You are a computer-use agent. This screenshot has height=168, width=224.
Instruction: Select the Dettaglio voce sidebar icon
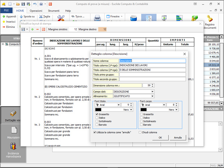(14, 114)
